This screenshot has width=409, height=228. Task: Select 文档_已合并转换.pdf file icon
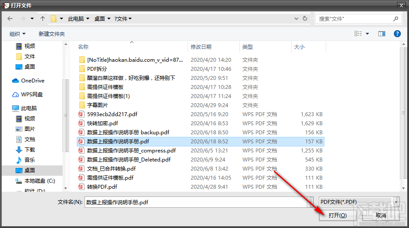coord(82,168)
